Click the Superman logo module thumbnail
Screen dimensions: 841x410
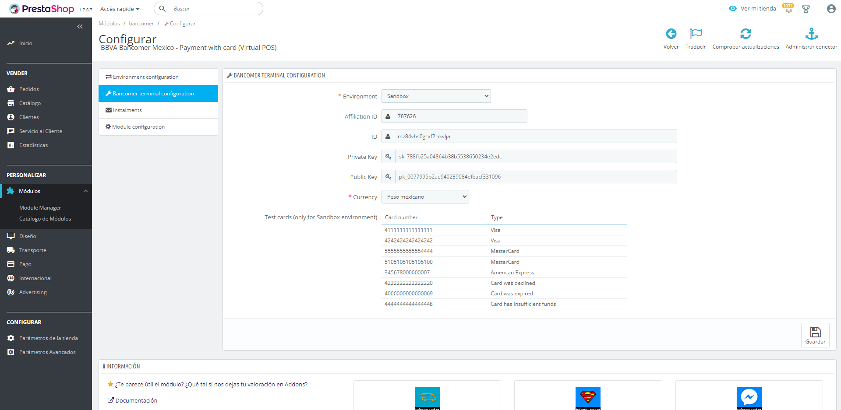point(588,398)
